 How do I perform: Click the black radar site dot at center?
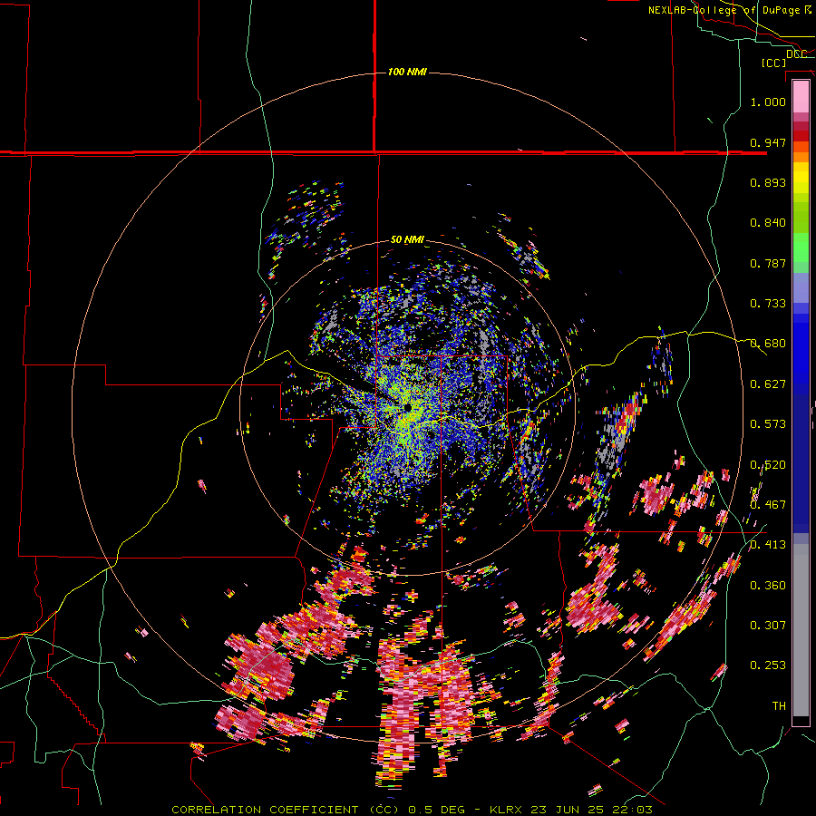[407, 407]
